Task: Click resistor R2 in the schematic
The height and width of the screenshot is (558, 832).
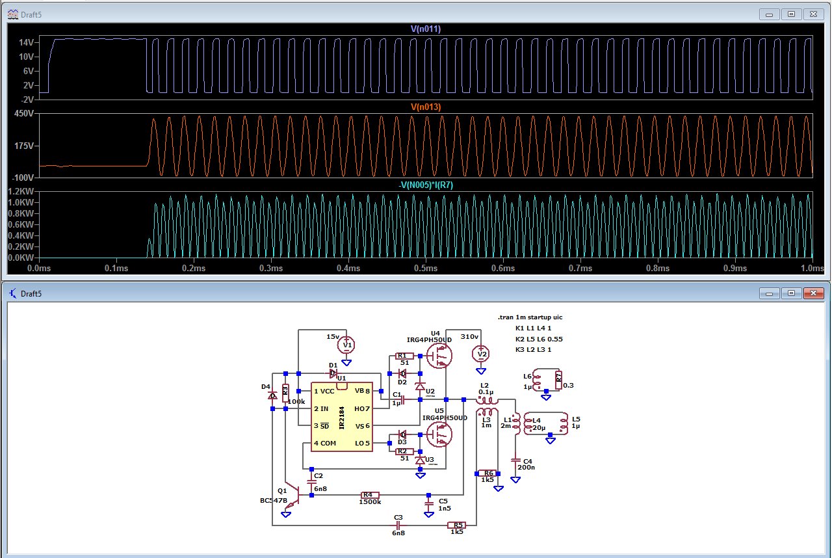Action: coord(405,451)
